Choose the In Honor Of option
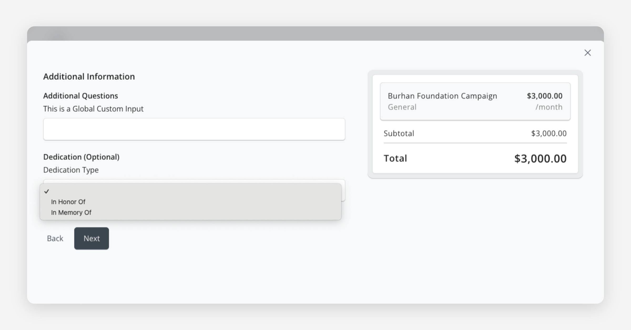The height and width of the screenshot is (330, 631). [68, 202]
